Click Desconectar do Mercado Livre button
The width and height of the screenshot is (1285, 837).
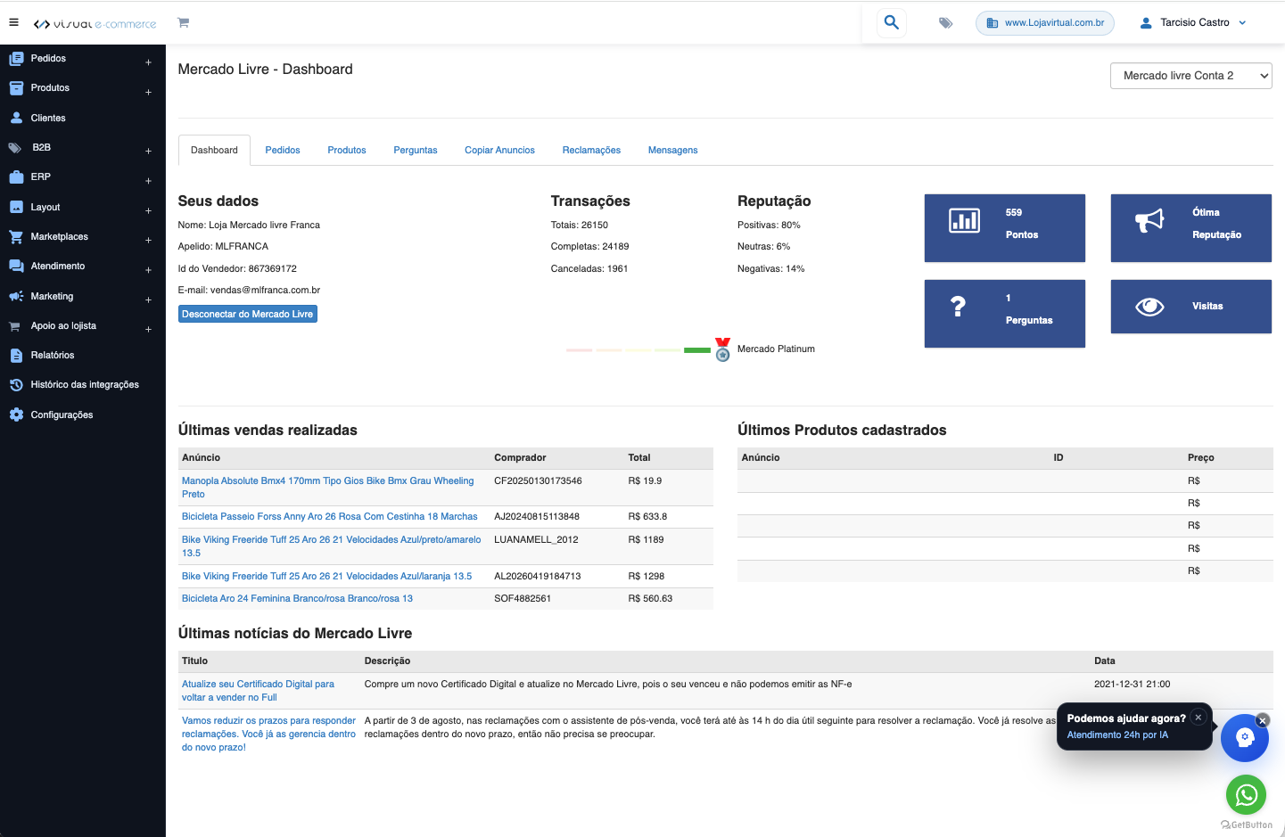[x=248, y=314]
